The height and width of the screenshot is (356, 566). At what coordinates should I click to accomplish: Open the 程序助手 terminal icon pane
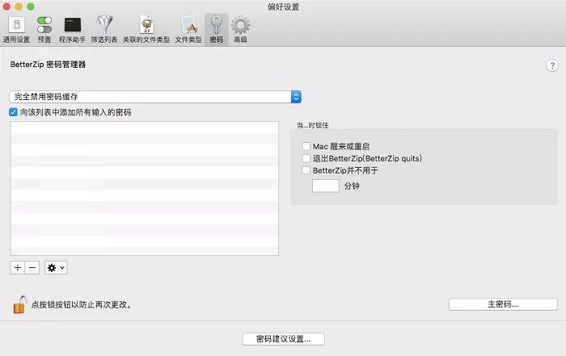coord(72,30)
